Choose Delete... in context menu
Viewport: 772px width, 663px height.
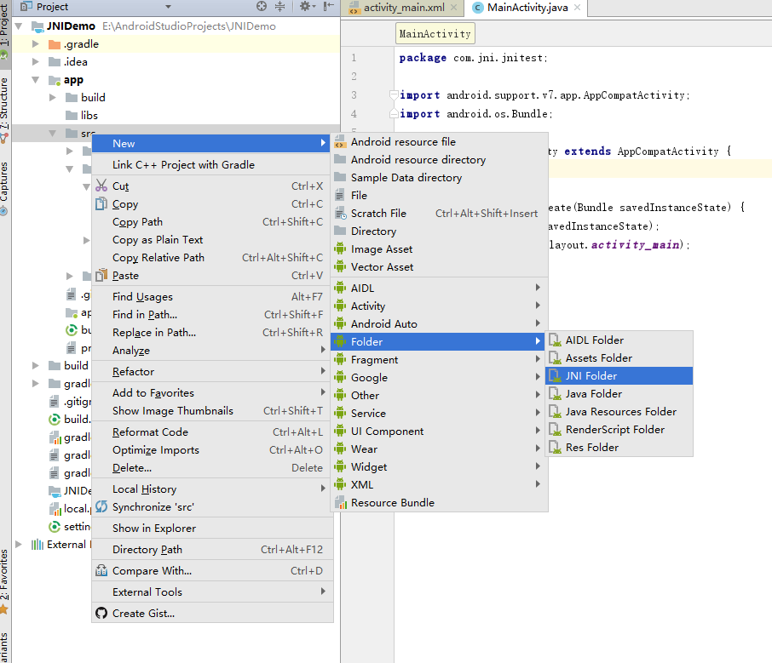point(210,468)
